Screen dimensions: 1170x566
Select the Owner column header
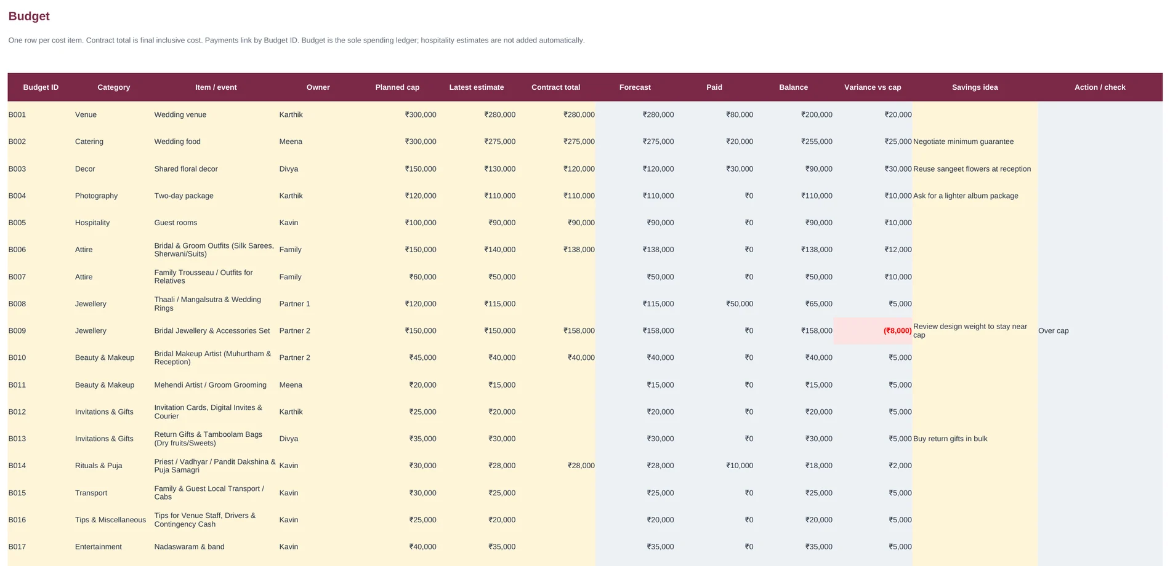(318, 87)
